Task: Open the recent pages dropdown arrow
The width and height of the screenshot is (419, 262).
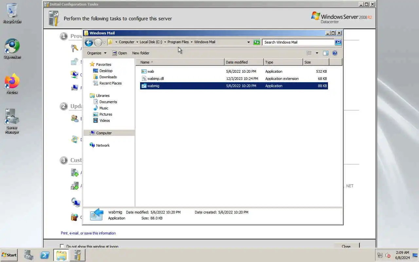Action: (x=104, y=43)
